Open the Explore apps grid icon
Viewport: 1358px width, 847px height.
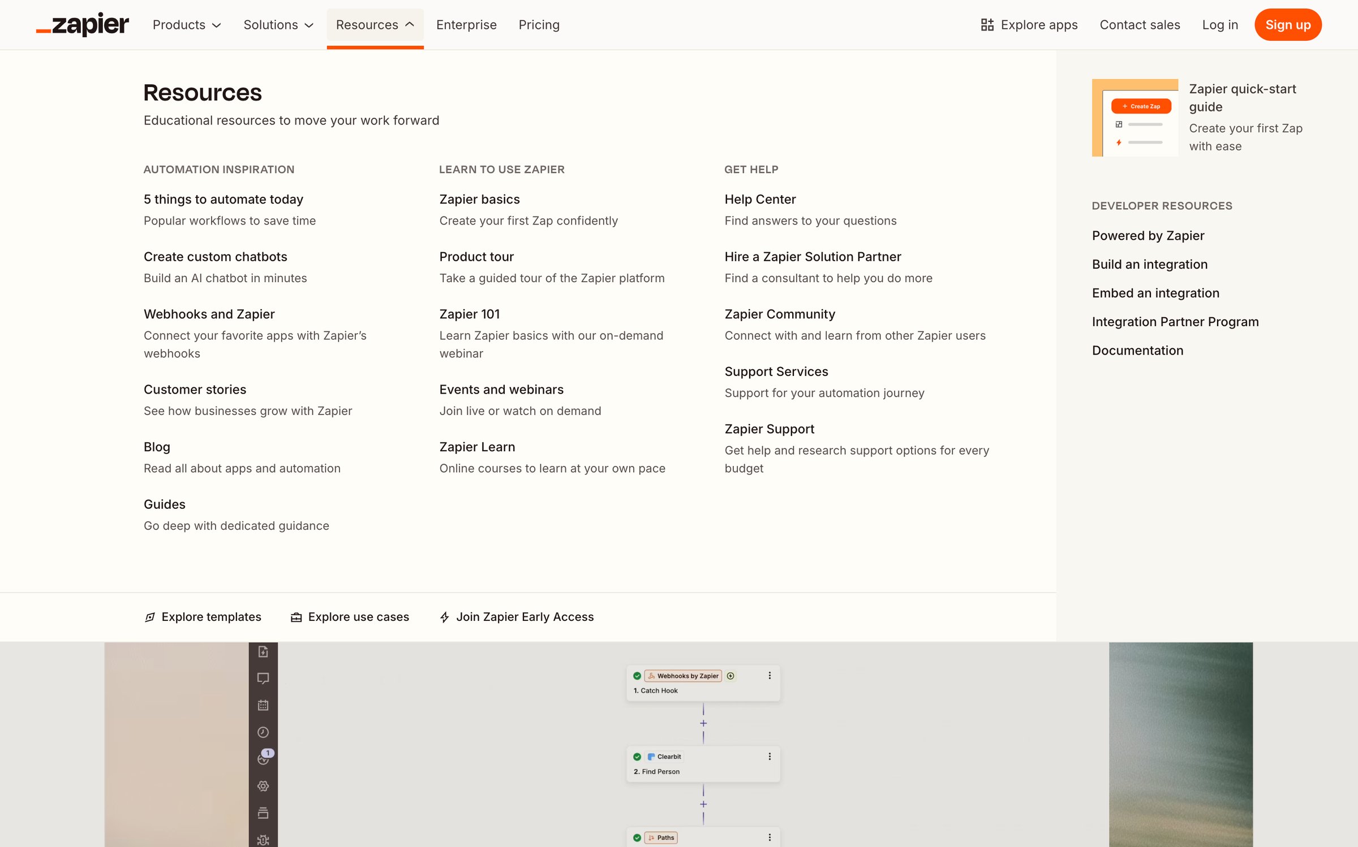[x=987, y=25]
